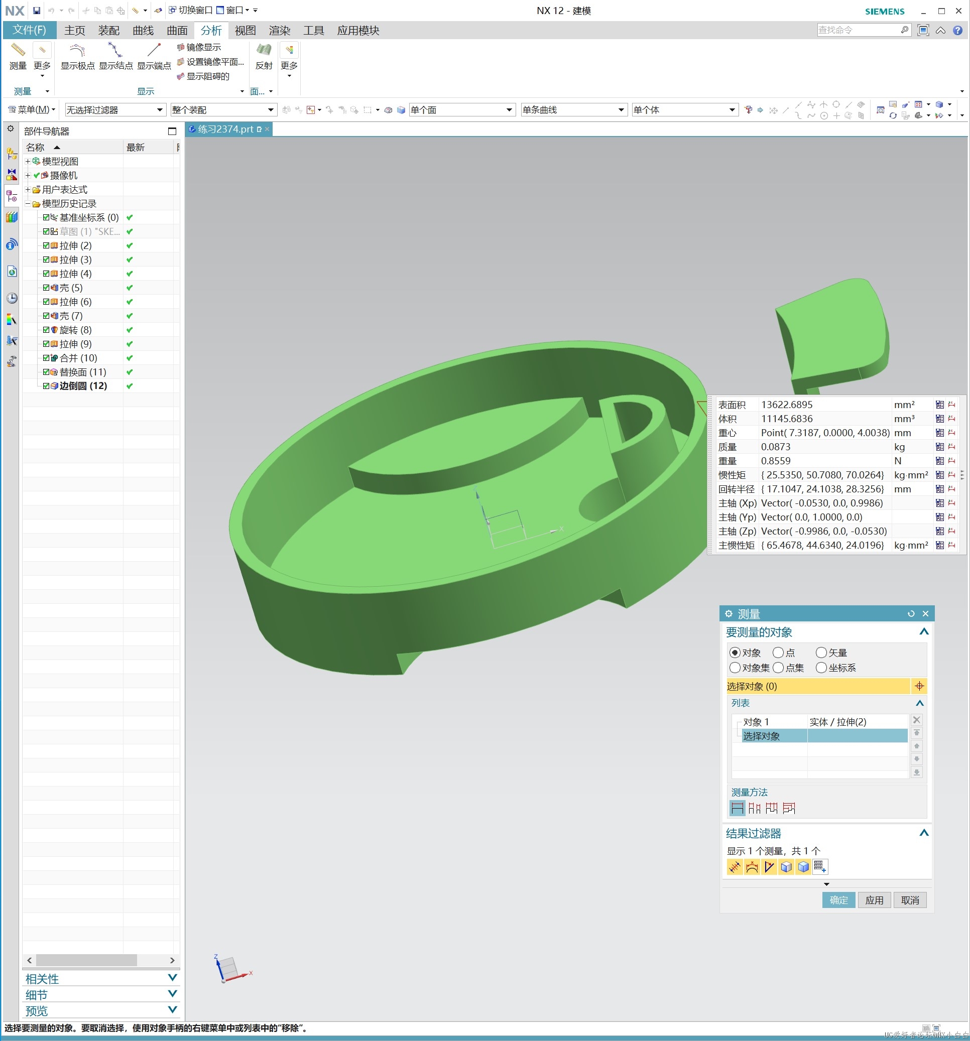The height and width of the screenshot is (1041, 970).
Task: Select the 边倒圆 (12) feature
Action: (83, 386)
